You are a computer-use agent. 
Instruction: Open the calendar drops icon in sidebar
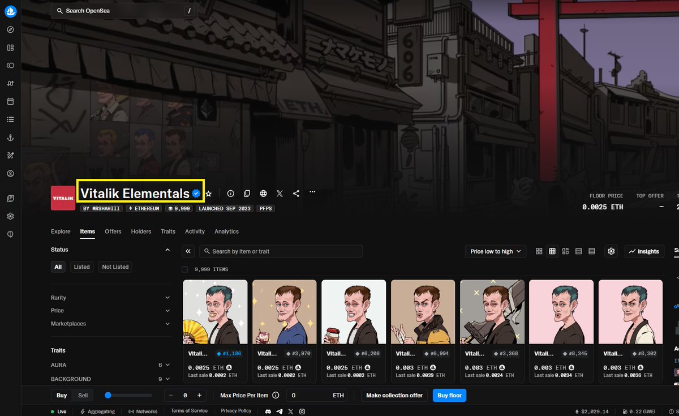(10, 102)
